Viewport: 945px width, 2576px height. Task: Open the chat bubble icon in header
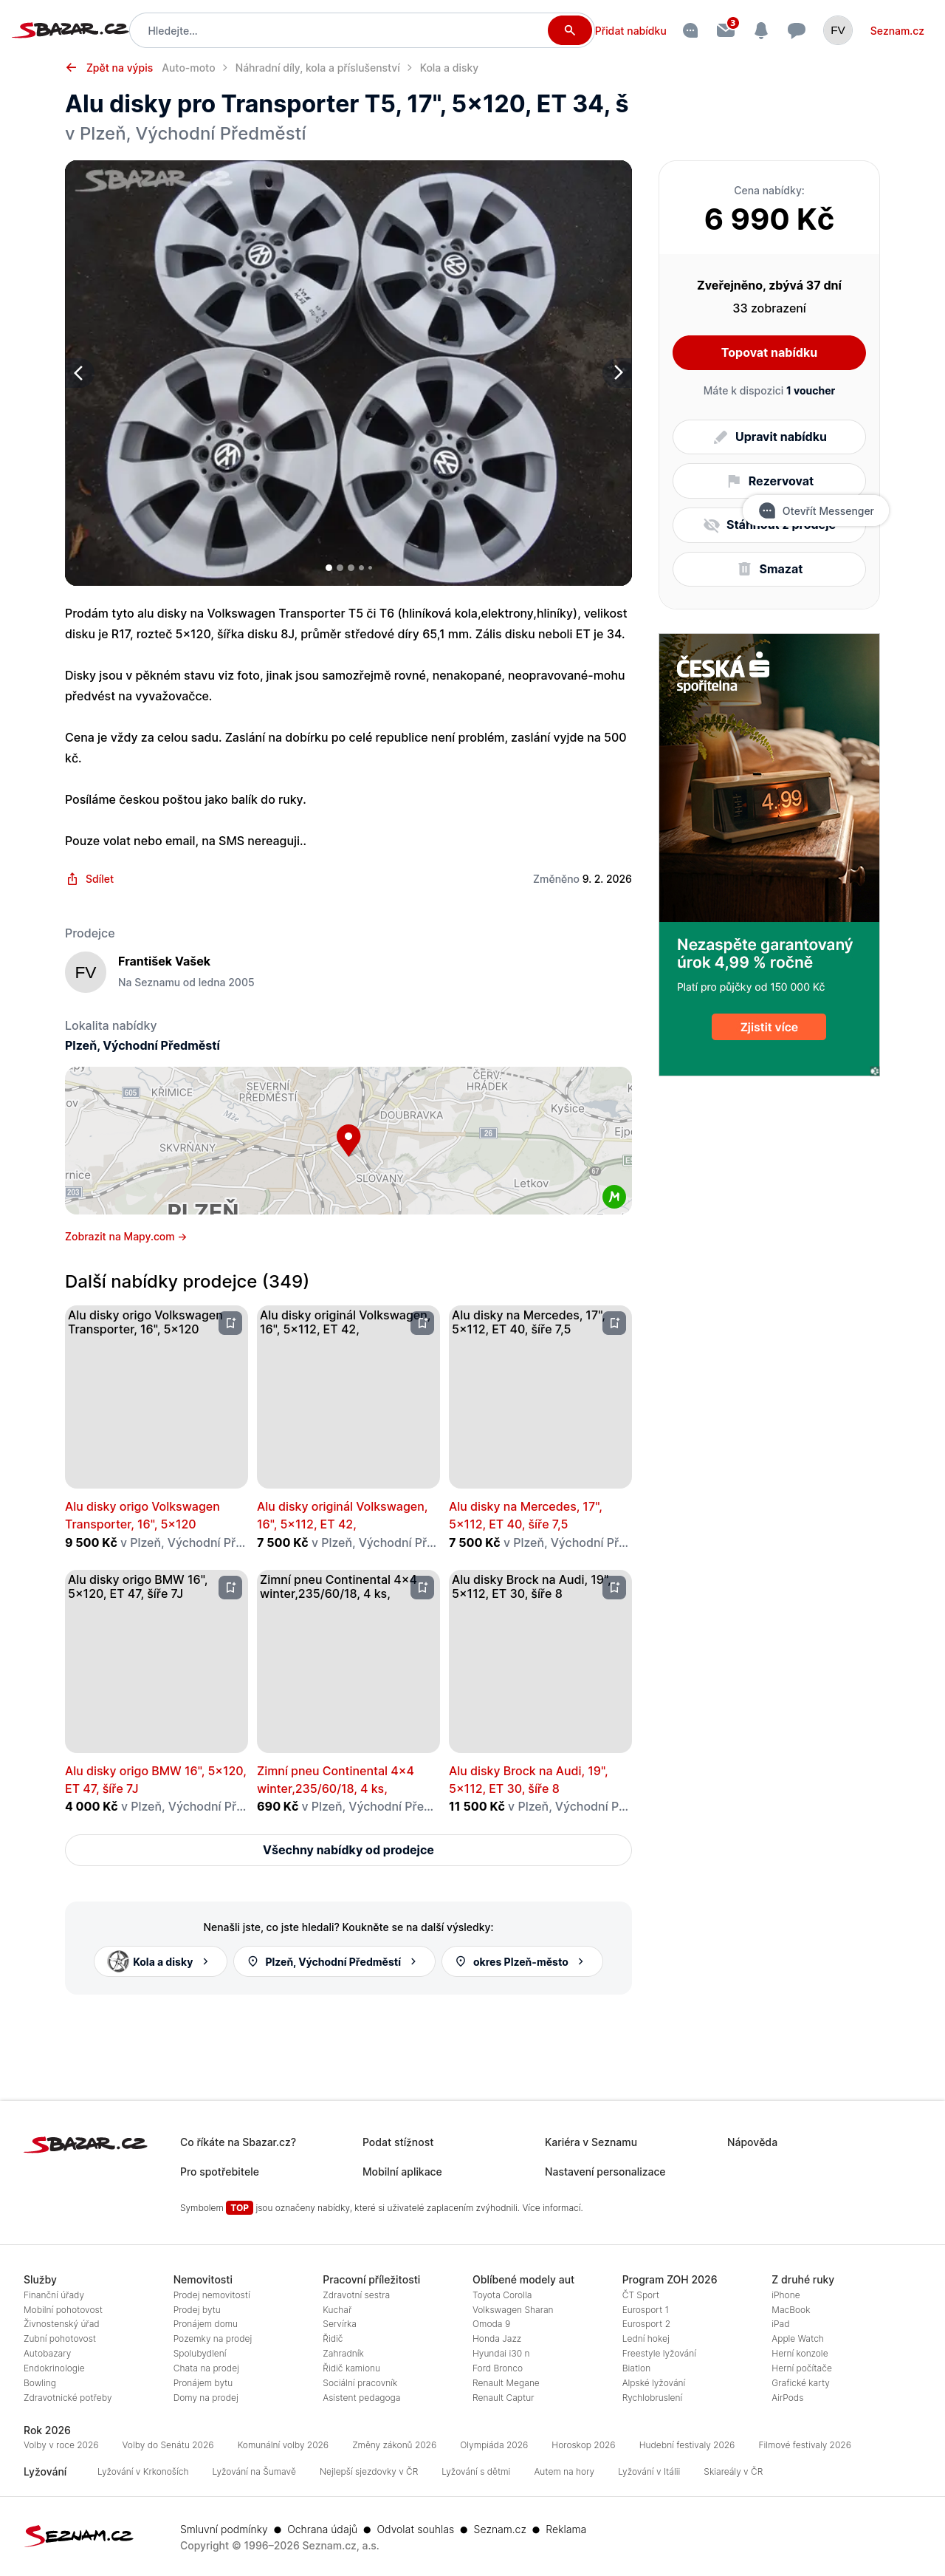pos(796,31)
